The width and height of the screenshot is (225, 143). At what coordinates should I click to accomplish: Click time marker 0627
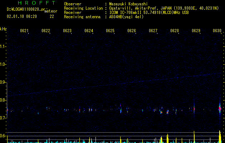pos(153,31)
